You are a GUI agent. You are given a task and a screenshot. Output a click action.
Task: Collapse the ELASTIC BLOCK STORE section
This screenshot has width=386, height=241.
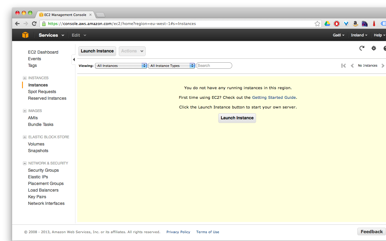24,137
